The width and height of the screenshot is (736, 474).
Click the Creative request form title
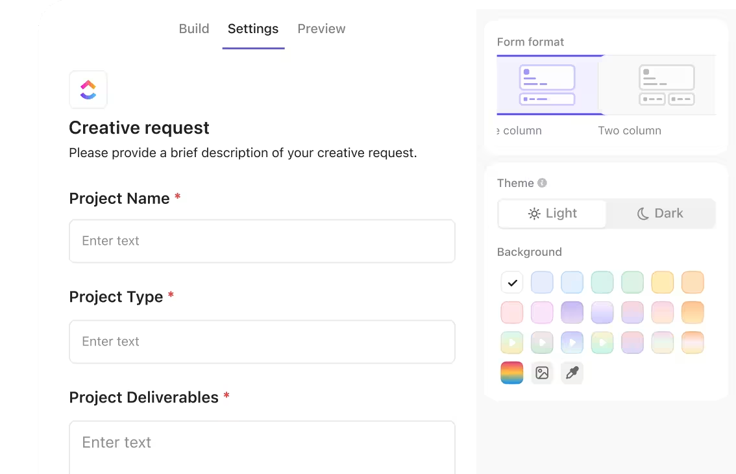[x=139, y=128]
